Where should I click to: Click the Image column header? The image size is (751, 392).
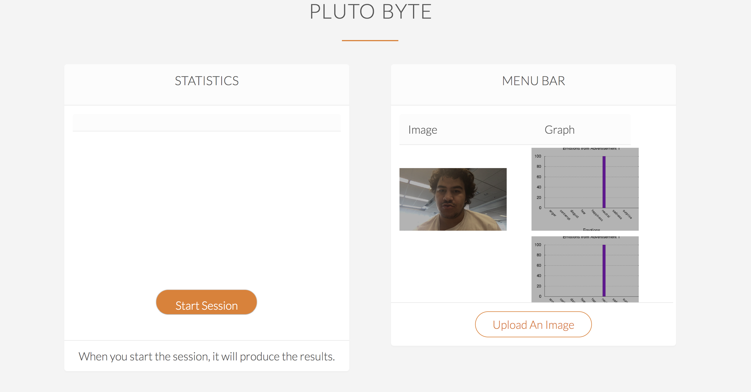(x=422, y=130)
